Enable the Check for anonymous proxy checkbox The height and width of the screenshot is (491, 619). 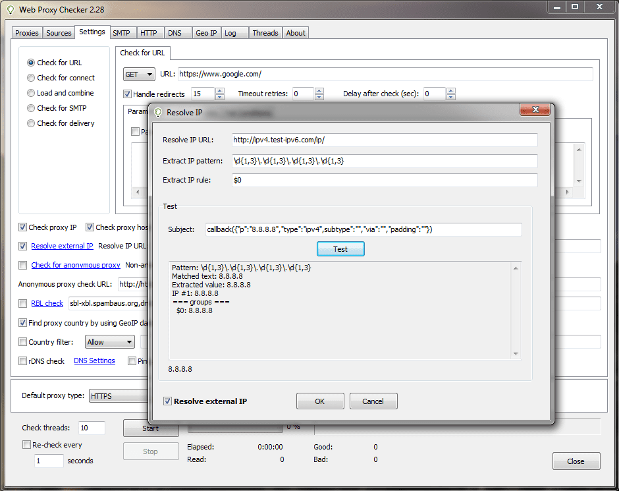coord(22,265)
